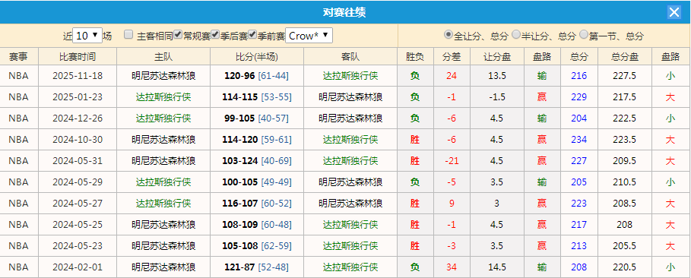Click the 对赛往绩 dialog title
The height and width of the screenshot is (278, 691).
(344, 12)
